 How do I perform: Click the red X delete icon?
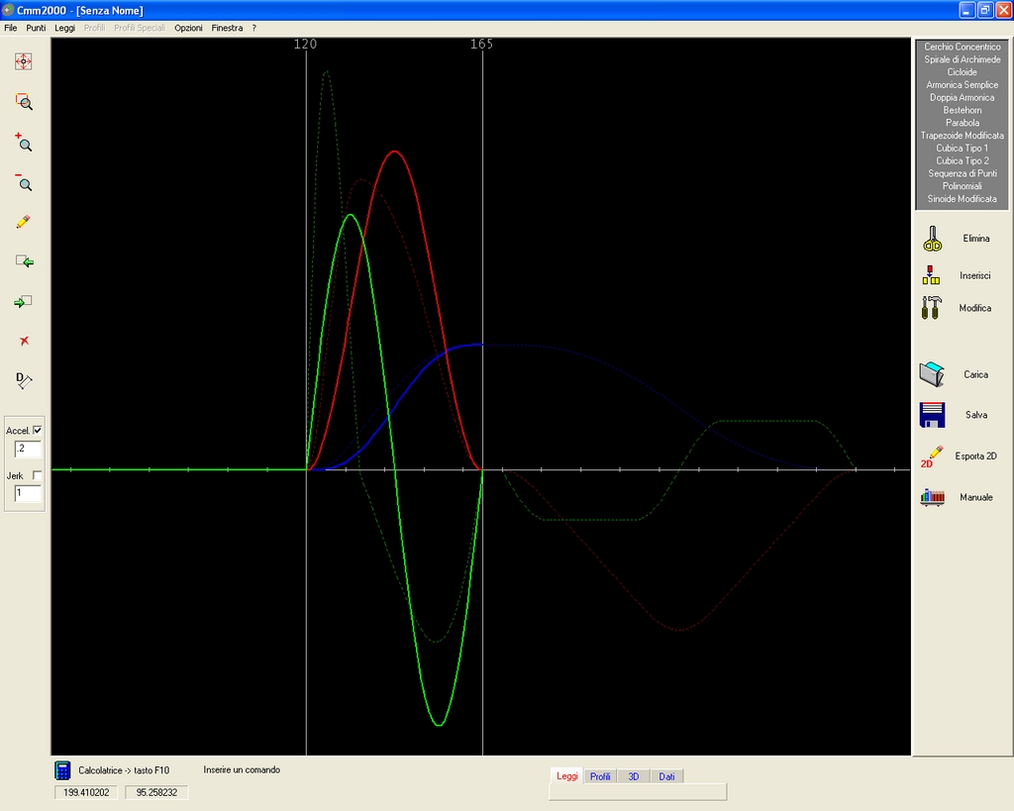click(24, 341)
